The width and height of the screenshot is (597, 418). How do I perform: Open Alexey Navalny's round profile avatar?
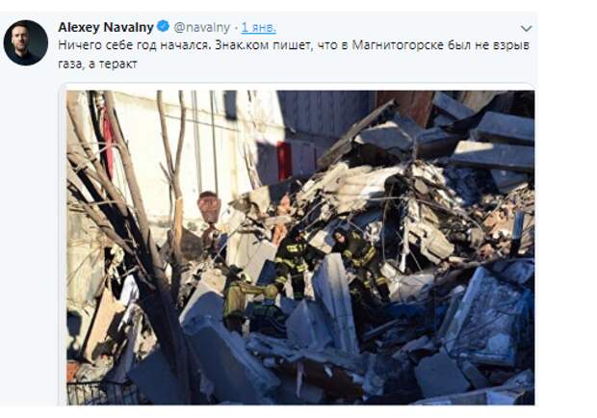click(x=26, y=42)
